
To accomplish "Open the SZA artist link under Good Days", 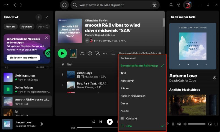I will 103,77.
